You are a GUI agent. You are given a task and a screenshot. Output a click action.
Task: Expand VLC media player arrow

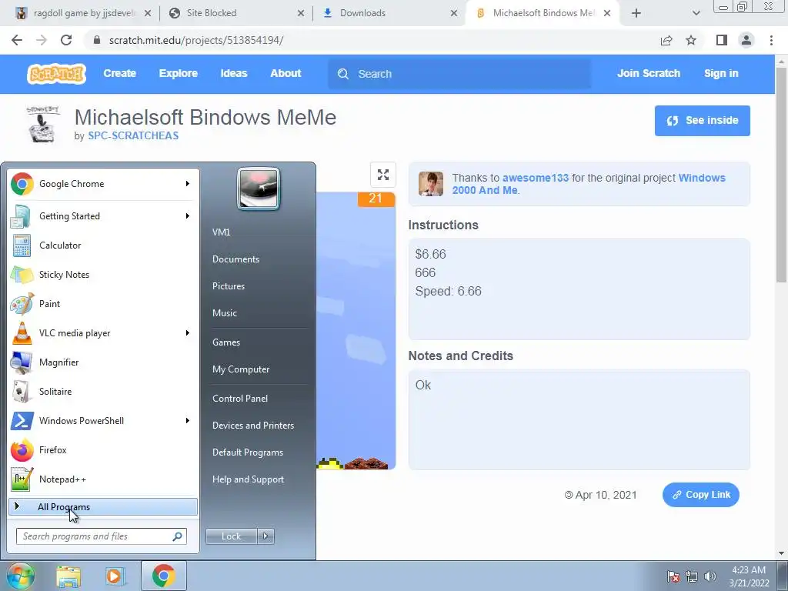(188, 333)
